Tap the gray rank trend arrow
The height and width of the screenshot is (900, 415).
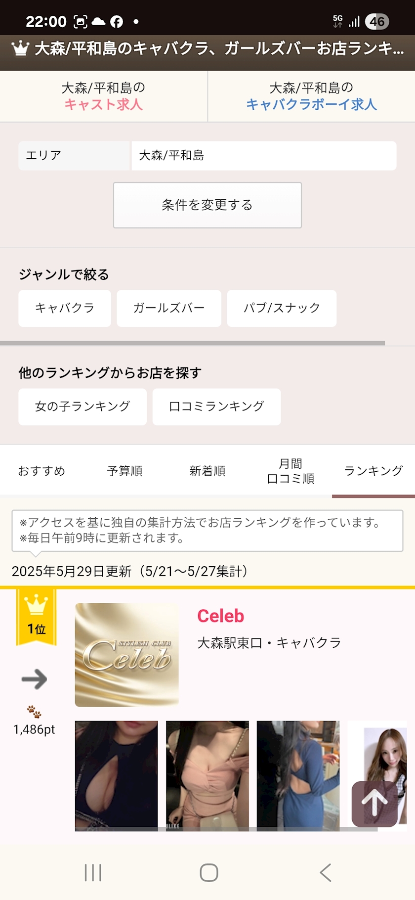pyautogui.click(x=34, y=679)
